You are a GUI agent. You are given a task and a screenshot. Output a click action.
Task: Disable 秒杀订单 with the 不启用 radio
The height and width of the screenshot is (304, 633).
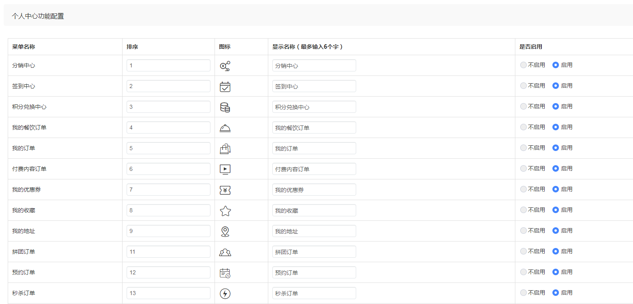[x=523, y=293]
